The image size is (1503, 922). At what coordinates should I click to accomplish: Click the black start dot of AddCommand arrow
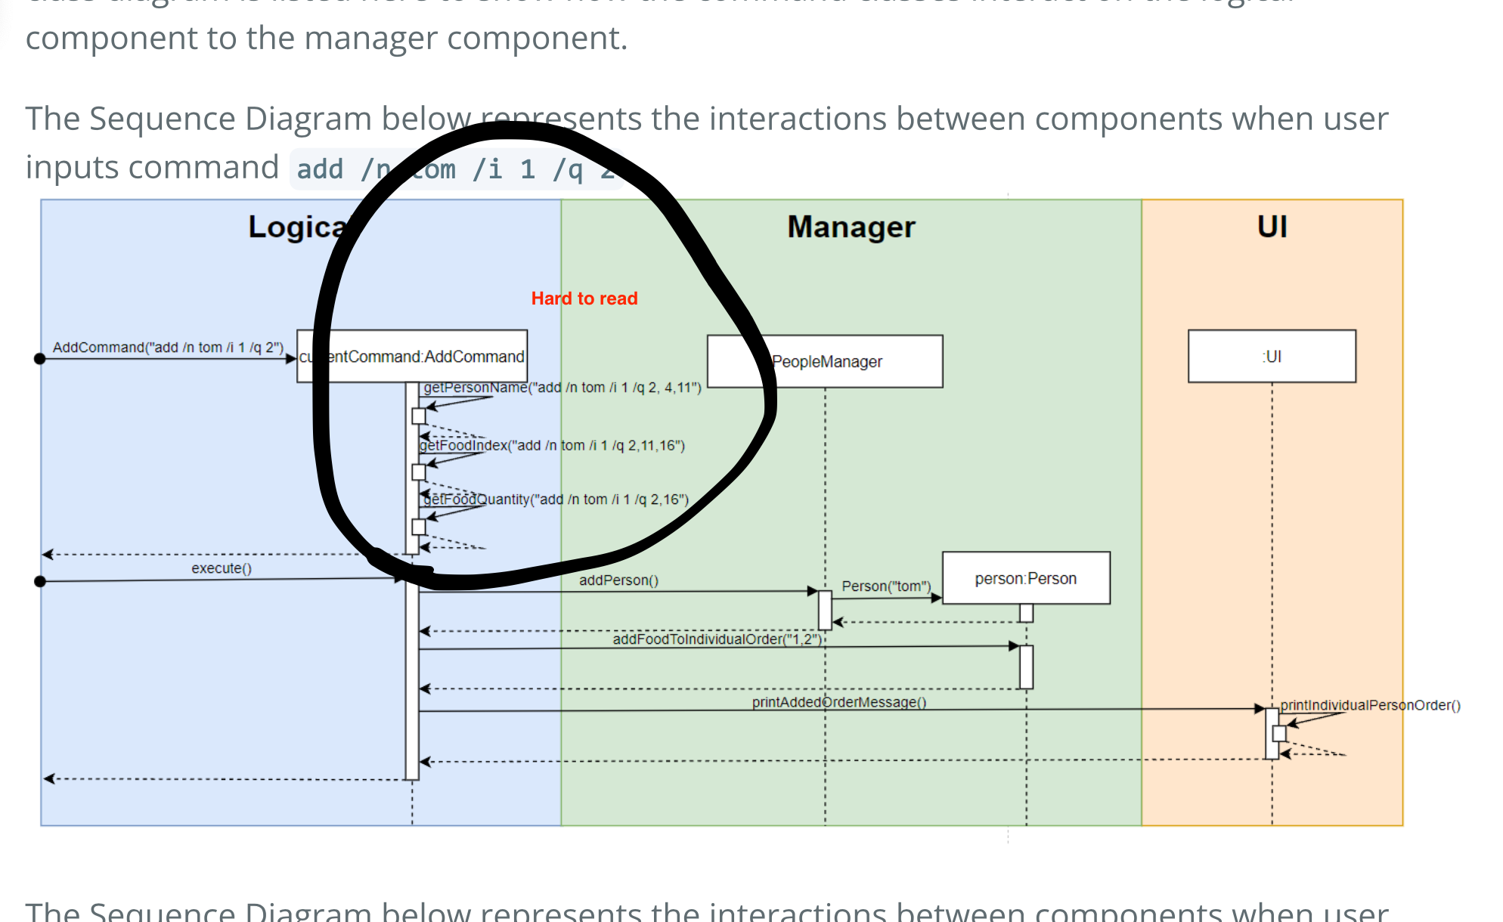pos(40,359)
